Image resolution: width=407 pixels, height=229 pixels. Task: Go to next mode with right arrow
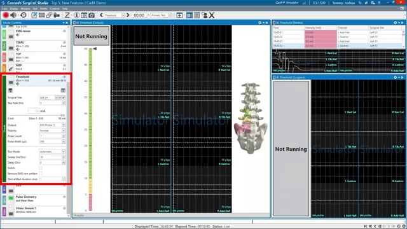pyautogui.click(x=128, y=15)
